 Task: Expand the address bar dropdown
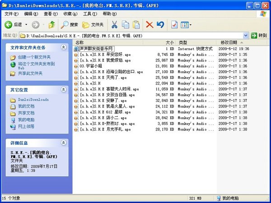click(x=246, y=36)
